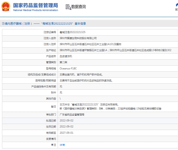Click the 适用范围/预期用途 label
The width and height of the screenshot is (178, 150).
point(46,81)
